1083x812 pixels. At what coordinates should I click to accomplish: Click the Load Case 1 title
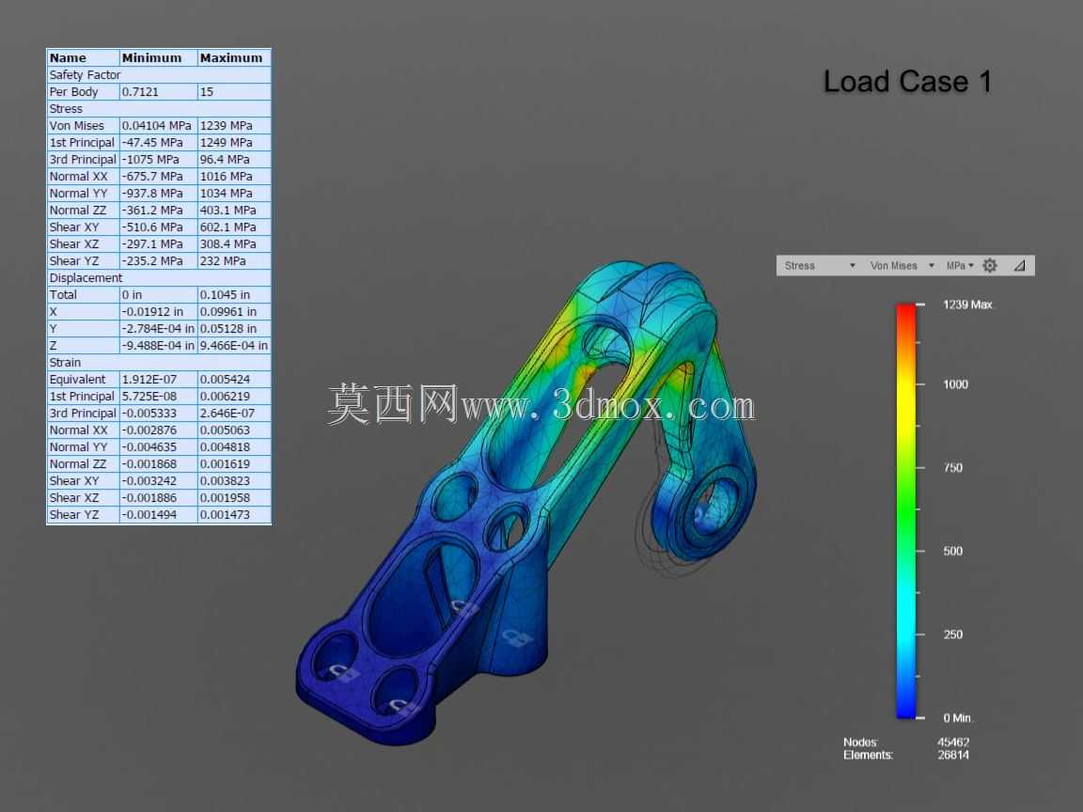(x=907, y=82)
